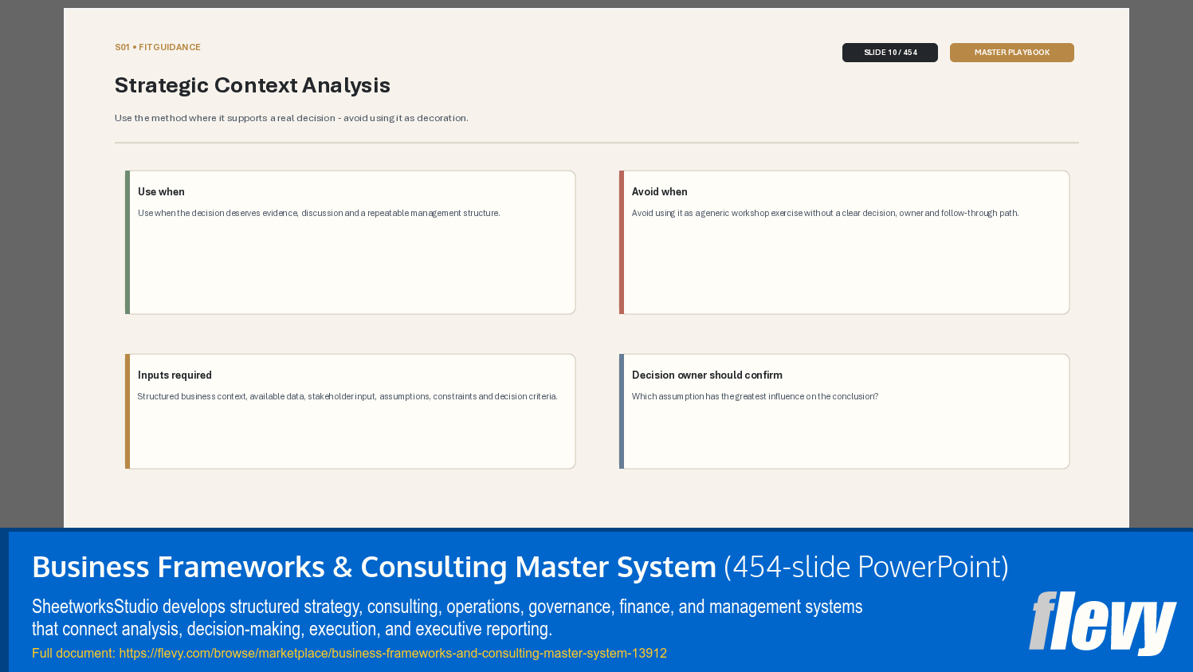This screenshot has height=672, width=1193.
Task: Click the "S01 • FIT GUIDANCE" section label
Action: [x=158, y=48]
